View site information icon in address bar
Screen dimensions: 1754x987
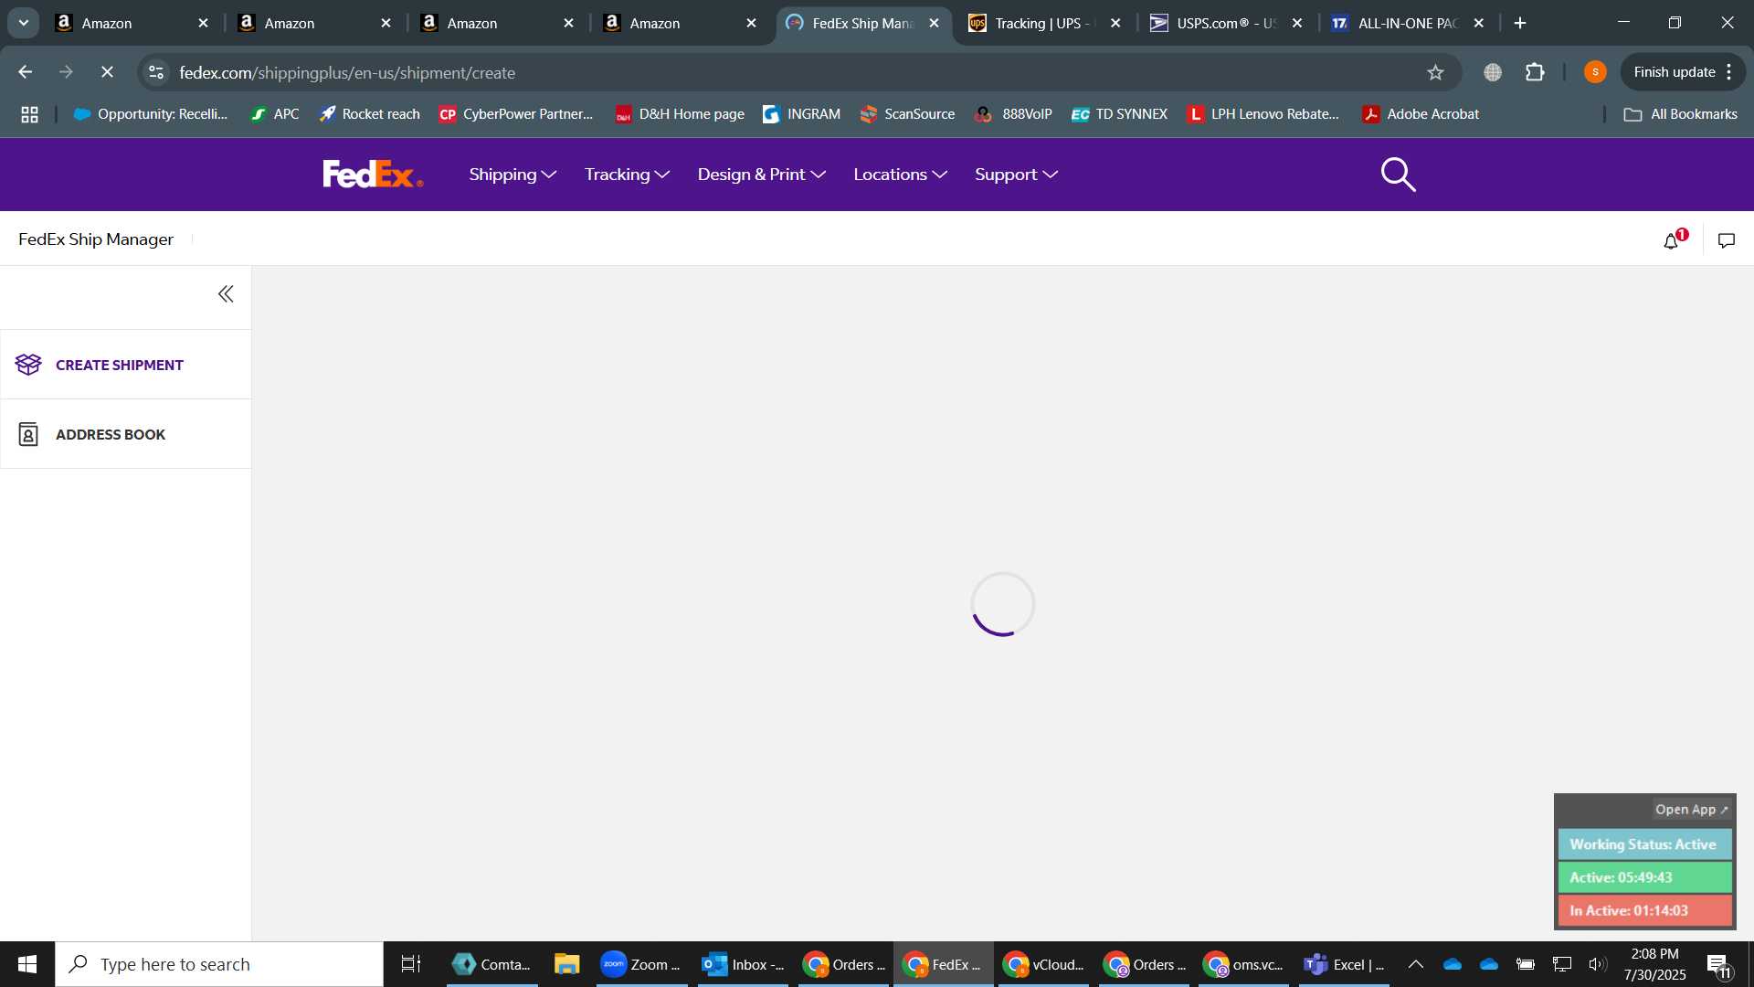tap(156, 72)
